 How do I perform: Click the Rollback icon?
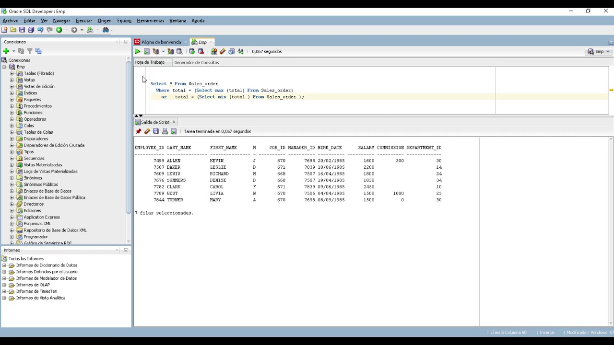[201, 51]
